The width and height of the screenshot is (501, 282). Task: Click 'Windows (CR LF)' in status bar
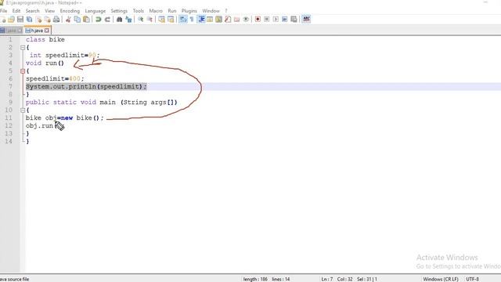pyautogui.click(x=441, y=279)
